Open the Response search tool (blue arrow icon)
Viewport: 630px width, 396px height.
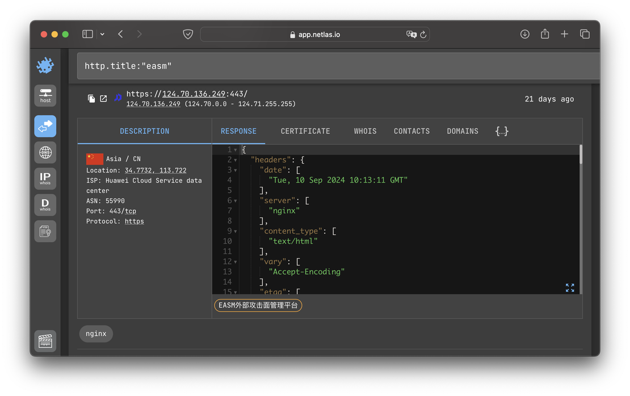[45, 126]
